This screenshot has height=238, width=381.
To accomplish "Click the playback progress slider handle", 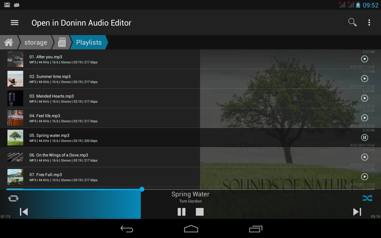I will tap(142, 189).
